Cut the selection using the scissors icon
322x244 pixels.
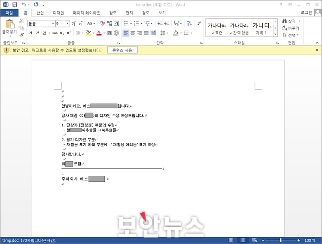tap(21, 21)
